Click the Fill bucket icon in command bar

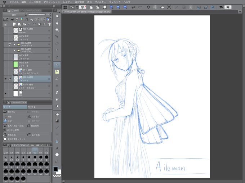tap(162, 7)
